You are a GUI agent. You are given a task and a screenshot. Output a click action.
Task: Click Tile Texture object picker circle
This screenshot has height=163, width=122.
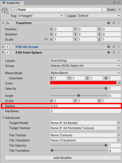119,135
